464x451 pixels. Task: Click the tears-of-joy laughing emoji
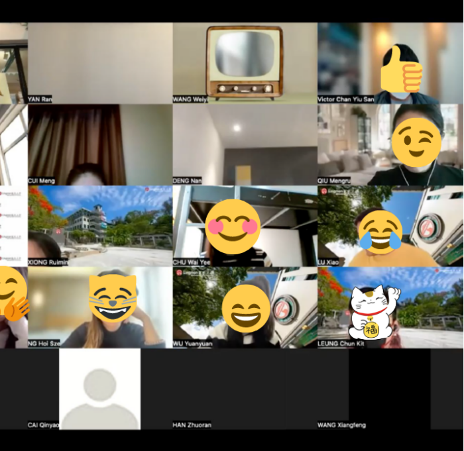click(380, 232)
